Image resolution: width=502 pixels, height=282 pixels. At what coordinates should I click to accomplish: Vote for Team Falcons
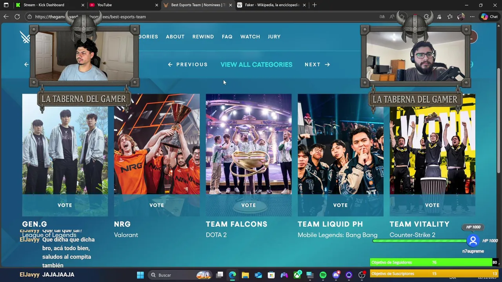(x=249, y=205)
